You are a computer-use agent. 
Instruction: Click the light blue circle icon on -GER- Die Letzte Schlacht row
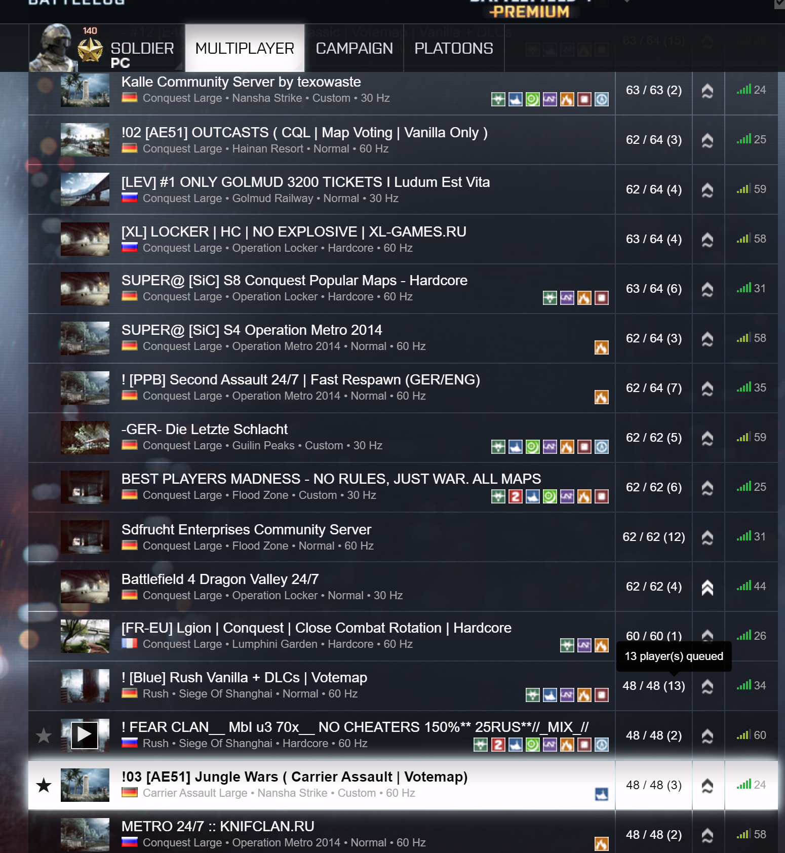(x=602, y=447)
